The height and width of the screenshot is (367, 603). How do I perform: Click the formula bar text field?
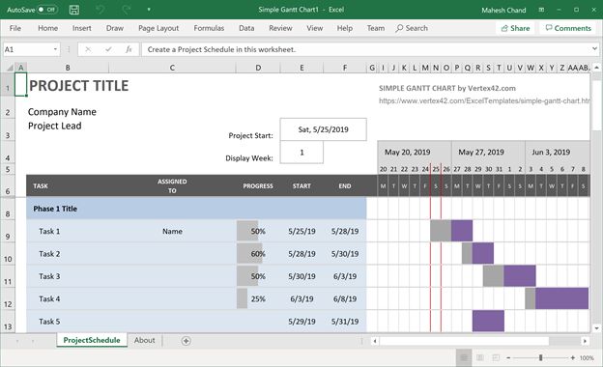click(365, 49)
